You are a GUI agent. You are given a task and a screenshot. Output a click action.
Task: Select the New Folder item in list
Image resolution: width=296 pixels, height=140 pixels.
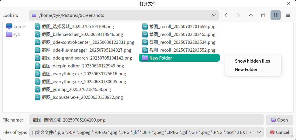point(179,58)
